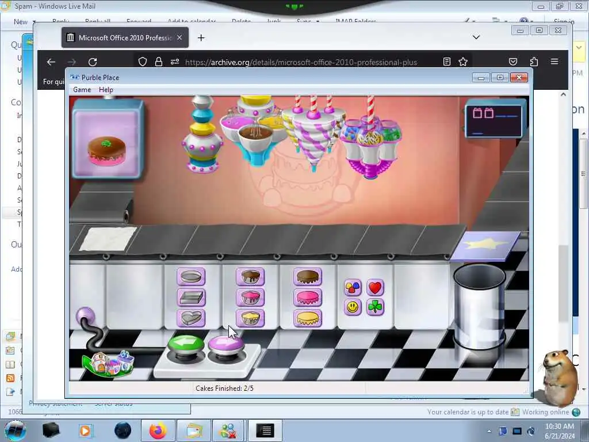Reload the Firefox page
Viewport: 589px width, 442px height.
pos(93,62)
